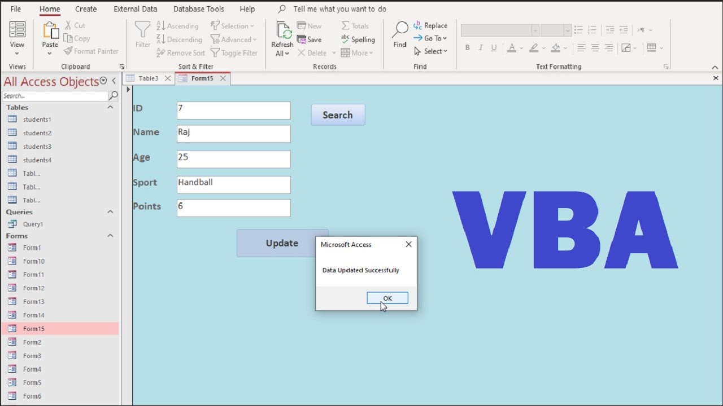Click the Paste clipboard icon

click(50, 30)
